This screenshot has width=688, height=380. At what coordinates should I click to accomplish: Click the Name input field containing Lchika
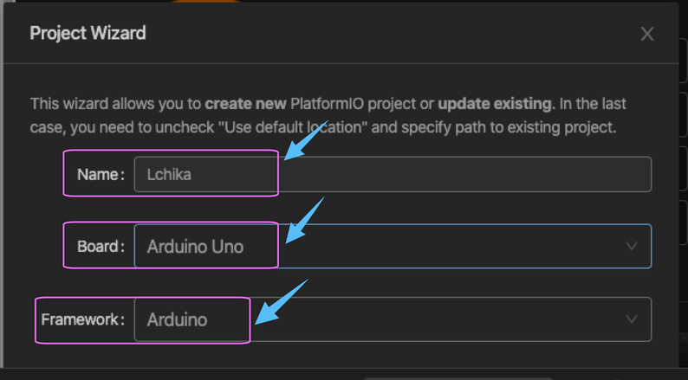click(x=392, y=174)
